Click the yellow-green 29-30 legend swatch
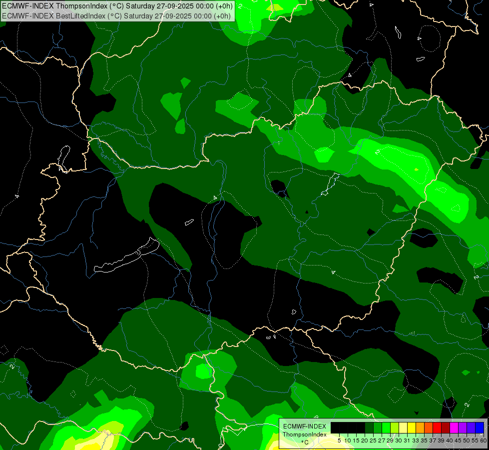Screen dimensions: 489x450 pyautogui.click(x=395, y=428)
